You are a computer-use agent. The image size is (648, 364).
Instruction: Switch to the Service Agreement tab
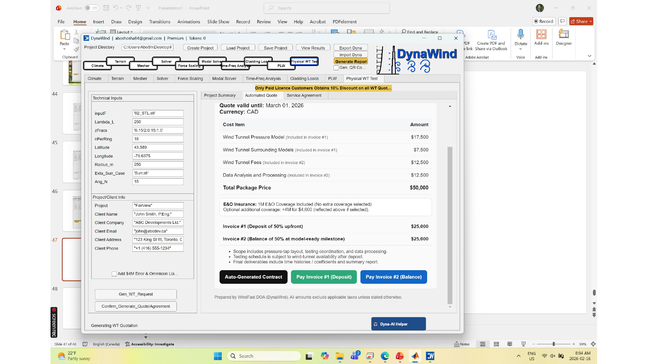(x=304, y=95)
